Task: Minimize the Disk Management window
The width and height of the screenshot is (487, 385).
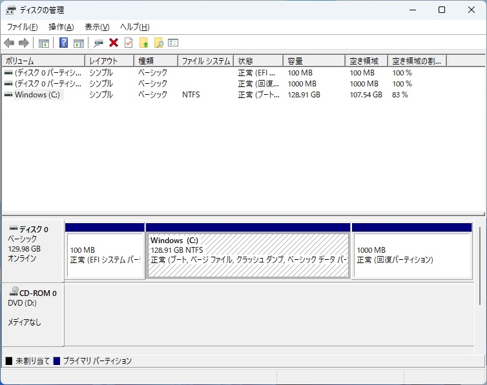Action: [413, 10]
